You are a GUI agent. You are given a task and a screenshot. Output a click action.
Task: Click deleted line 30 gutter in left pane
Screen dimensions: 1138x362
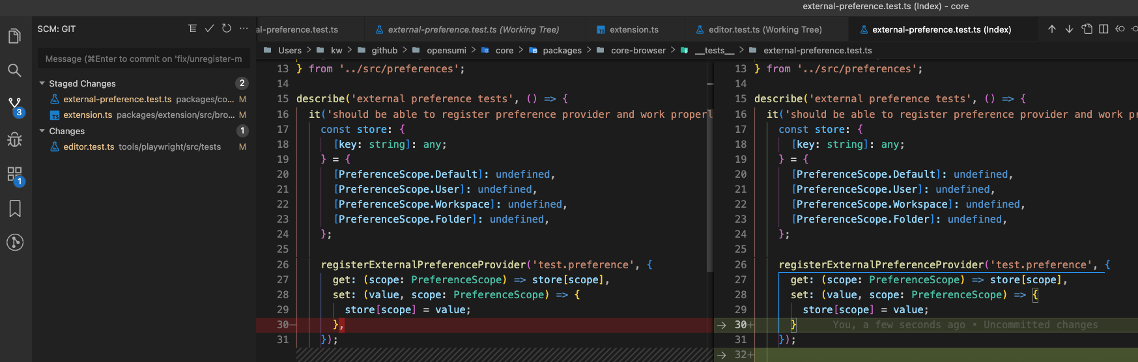coord(283,325)
